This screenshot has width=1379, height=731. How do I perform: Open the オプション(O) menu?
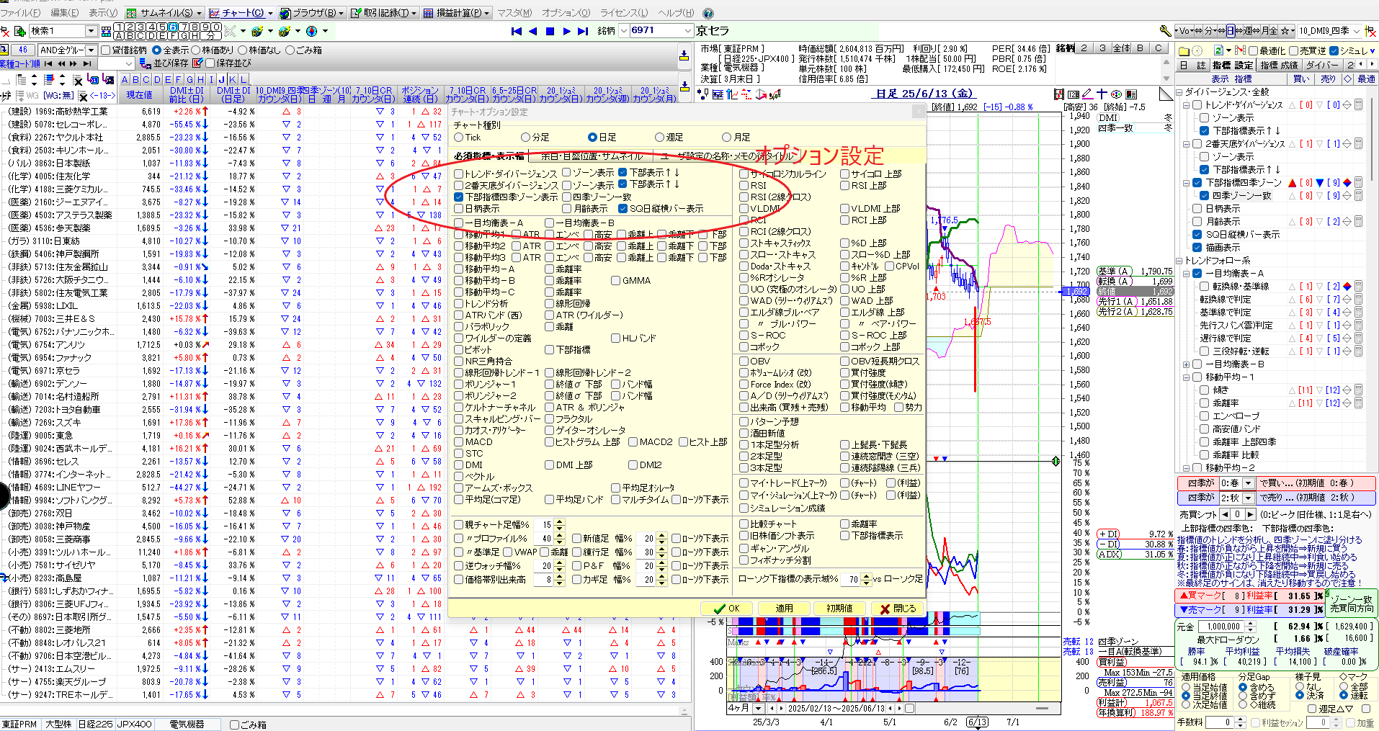(x=566, y=13)
